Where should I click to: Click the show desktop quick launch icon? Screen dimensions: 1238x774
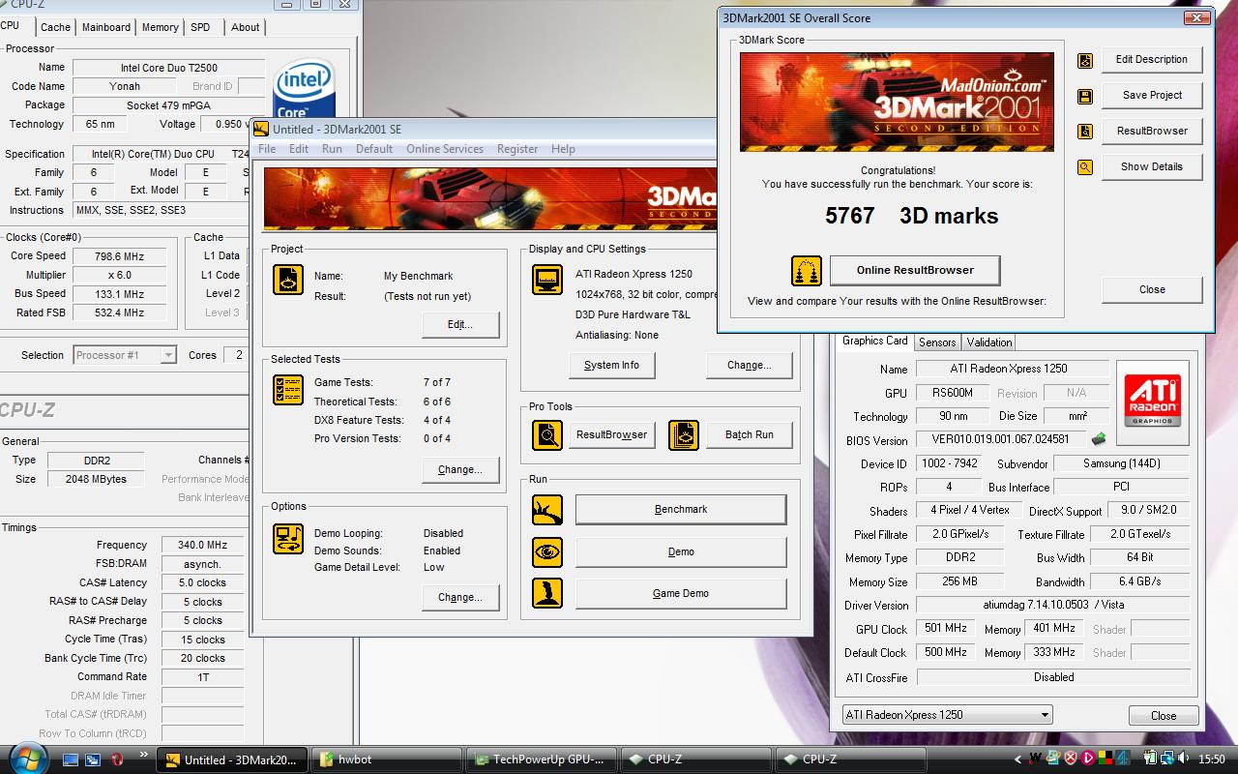click(71, 759)
